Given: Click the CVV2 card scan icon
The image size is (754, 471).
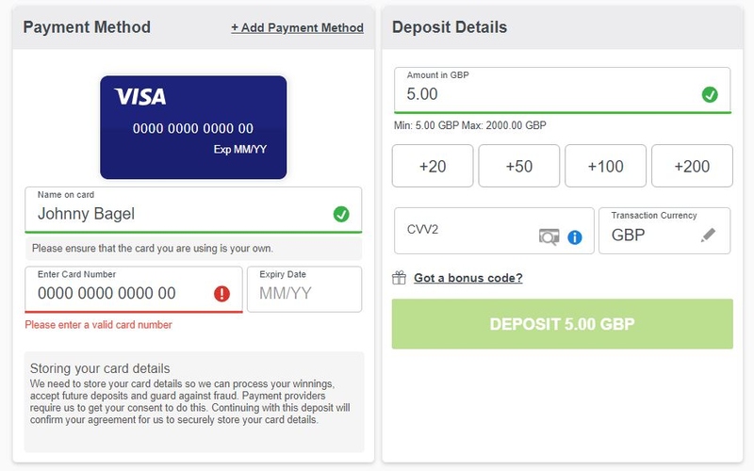Looking at the screenshot, I should (549, 237).
